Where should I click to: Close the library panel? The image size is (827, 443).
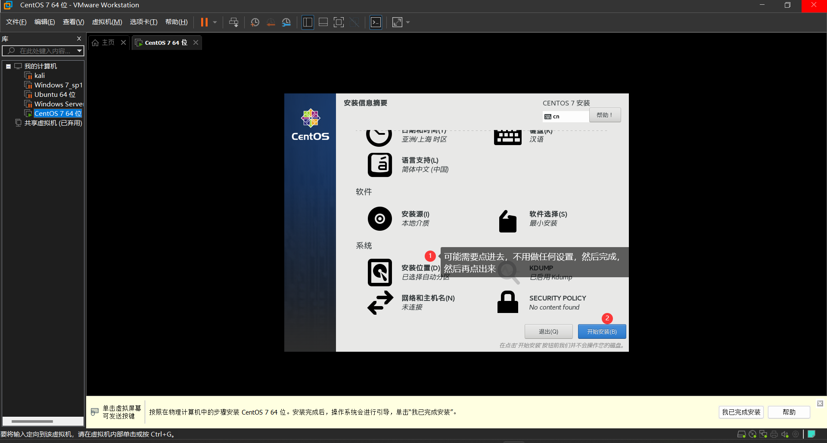[79, 39]
